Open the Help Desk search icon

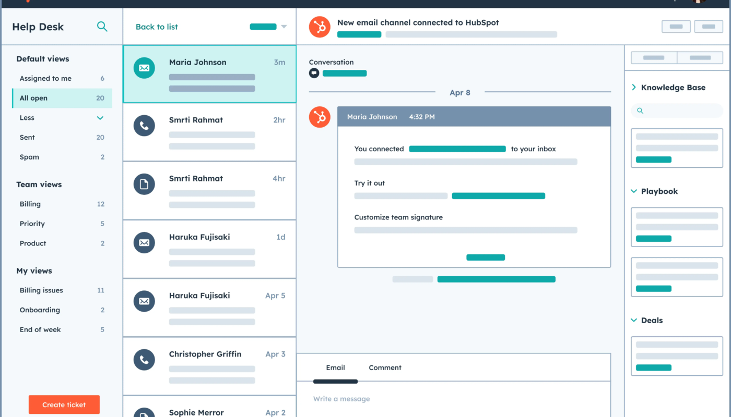tap(102, 27)
